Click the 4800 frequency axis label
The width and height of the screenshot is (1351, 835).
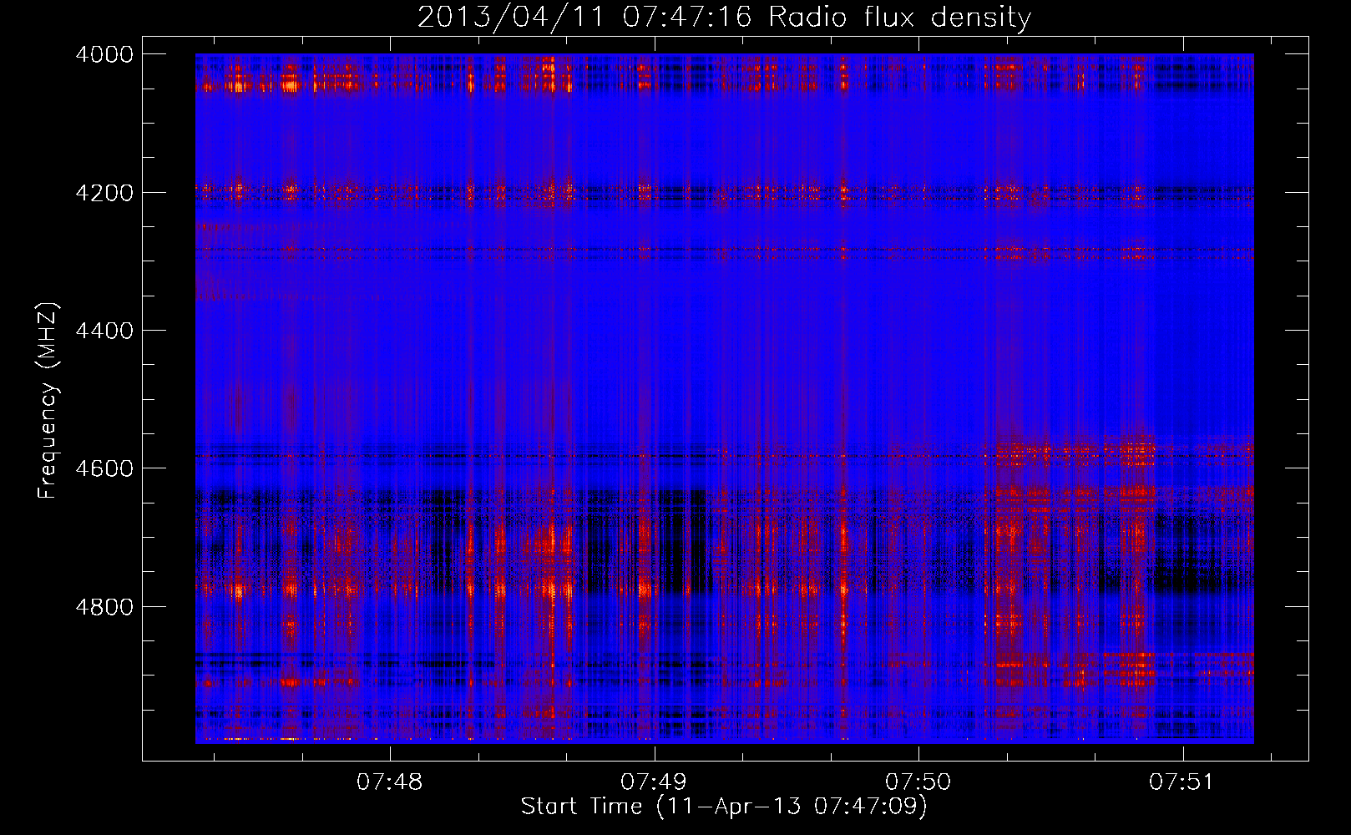click(104, 606)
